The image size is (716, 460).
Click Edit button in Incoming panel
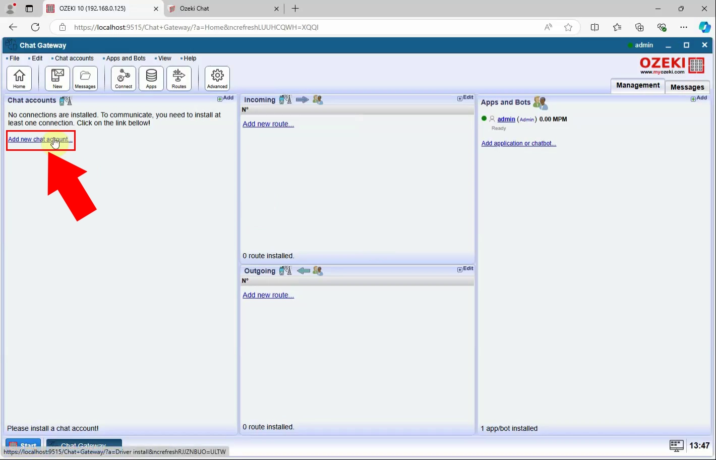point(465,98)
